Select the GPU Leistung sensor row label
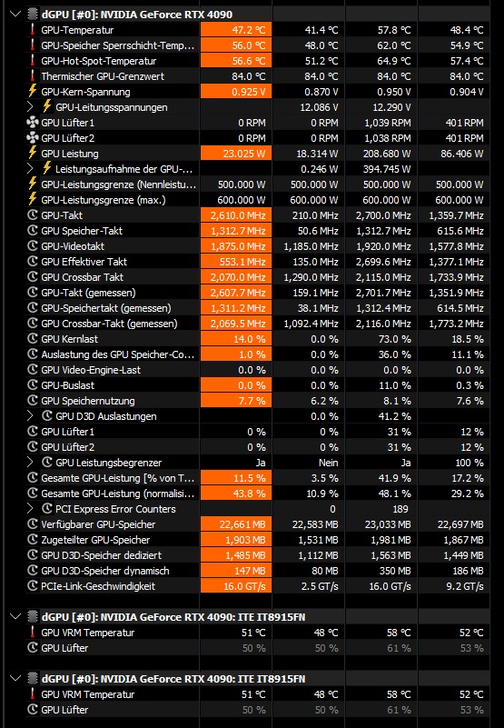The image size is (504, 728). coord(70,154)
